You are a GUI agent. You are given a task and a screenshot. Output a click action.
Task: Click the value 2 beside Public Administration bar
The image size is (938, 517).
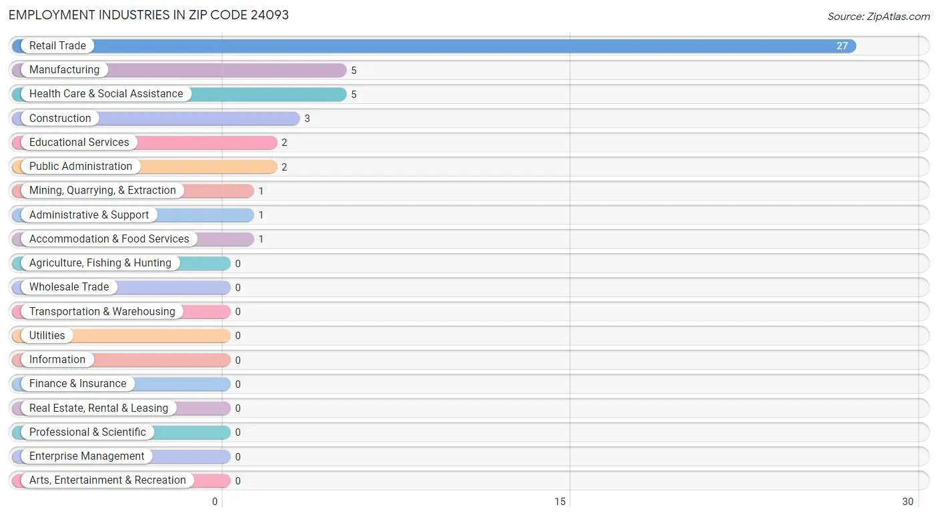(x=284, y=167)
